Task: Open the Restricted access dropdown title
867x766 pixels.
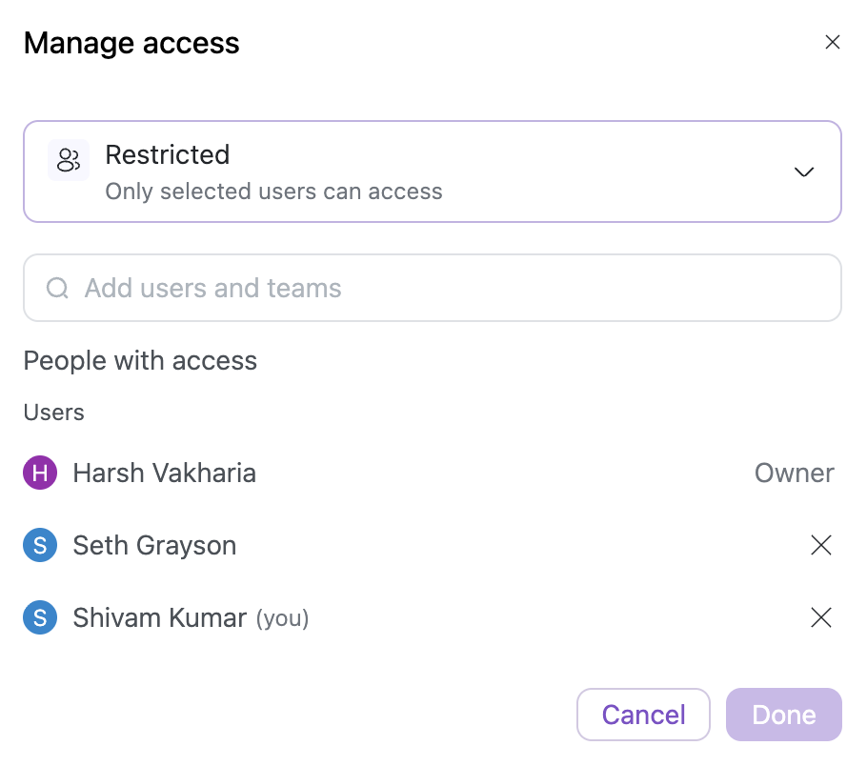Action: click(168, 155)
